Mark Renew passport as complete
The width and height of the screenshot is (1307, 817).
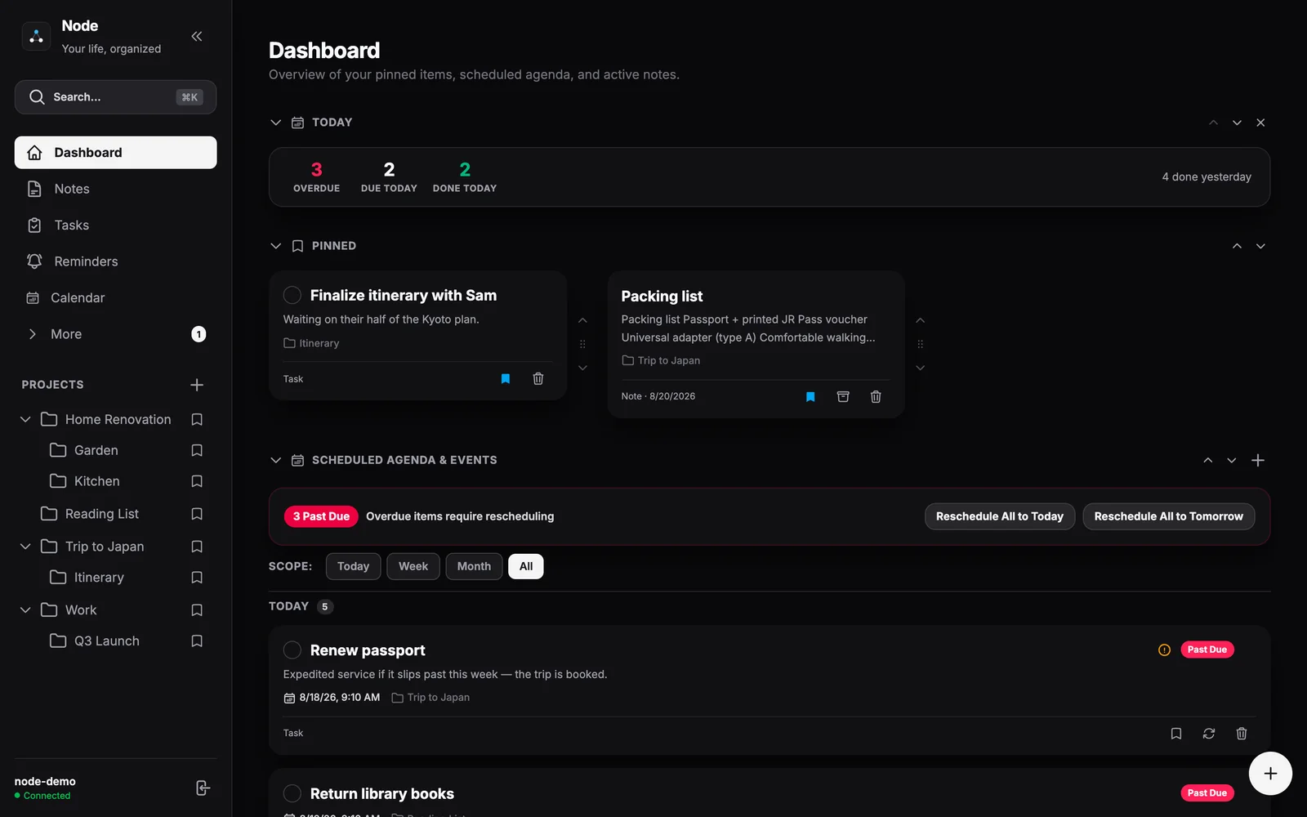pyautogui.click(x=292, y=650)
